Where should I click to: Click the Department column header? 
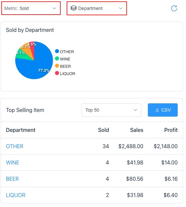pos(21,130)
